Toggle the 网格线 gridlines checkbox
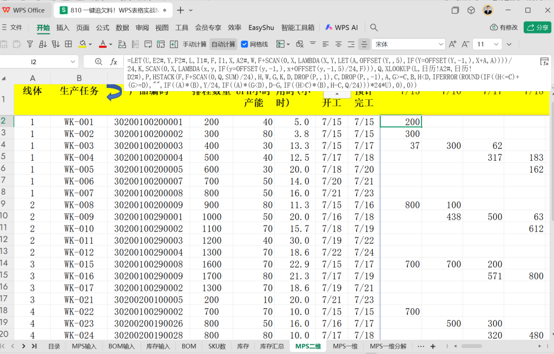Image resolution: width=554 pixels, height=354 pixels. point(245,44)
